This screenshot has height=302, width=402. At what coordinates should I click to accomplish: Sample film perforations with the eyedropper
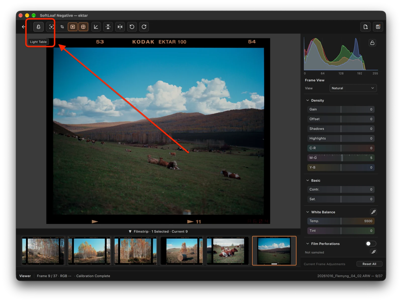pos(374,252)
